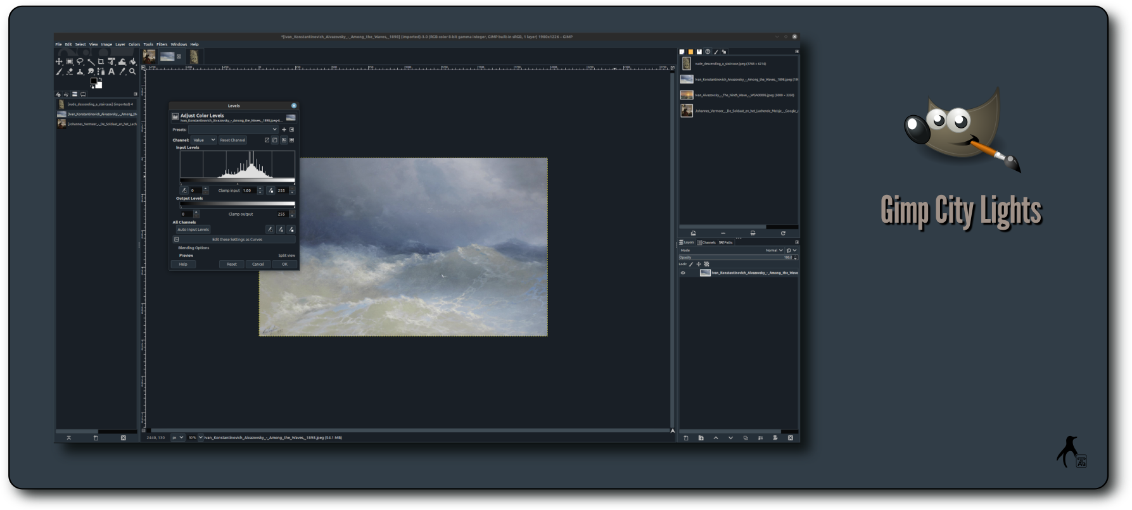Open the Layer menu

click(x=120, y=44)
